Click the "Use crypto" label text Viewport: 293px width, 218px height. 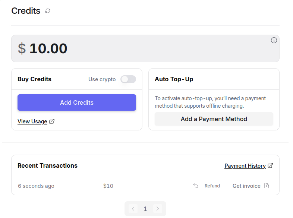click(102, 79)
